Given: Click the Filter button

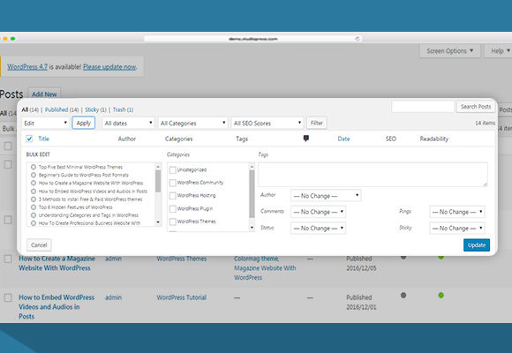Looking at the screenshot, I should (316, 123).
